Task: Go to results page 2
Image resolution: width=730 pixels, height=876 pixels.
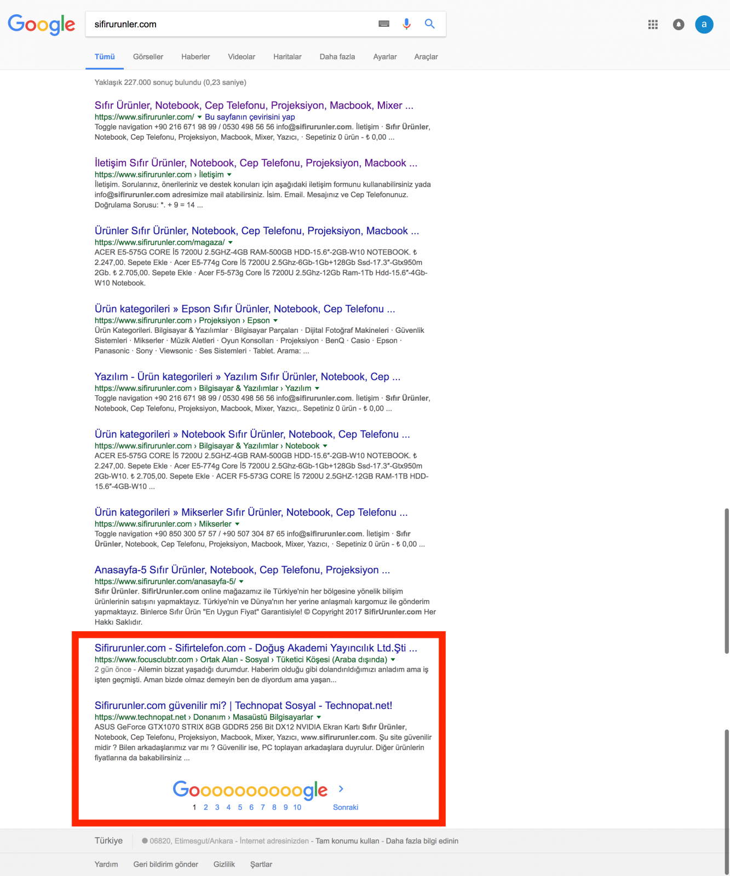Action: coord(206,808)
